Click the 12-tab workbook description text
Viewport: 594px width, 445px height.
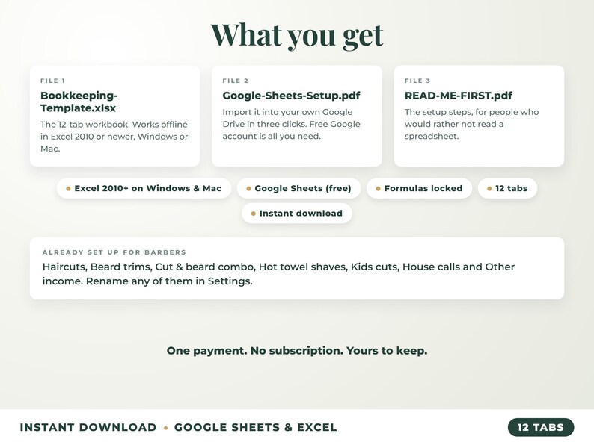[114, 137]
